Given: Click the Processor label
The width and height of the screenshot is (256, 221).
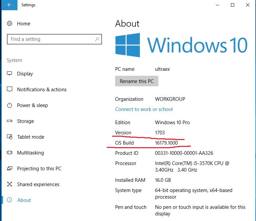Looking at the screenshot, I should 126,163.
